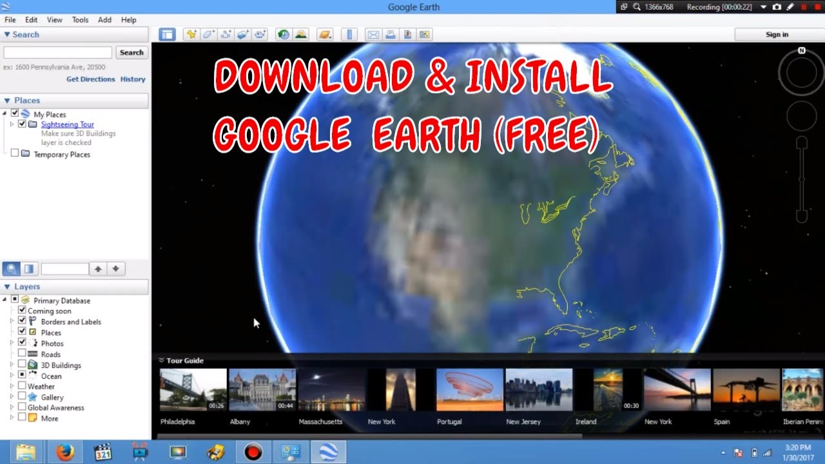Open the Edit menu
This screenshot has width=825, height=464.
click(32, 20)
